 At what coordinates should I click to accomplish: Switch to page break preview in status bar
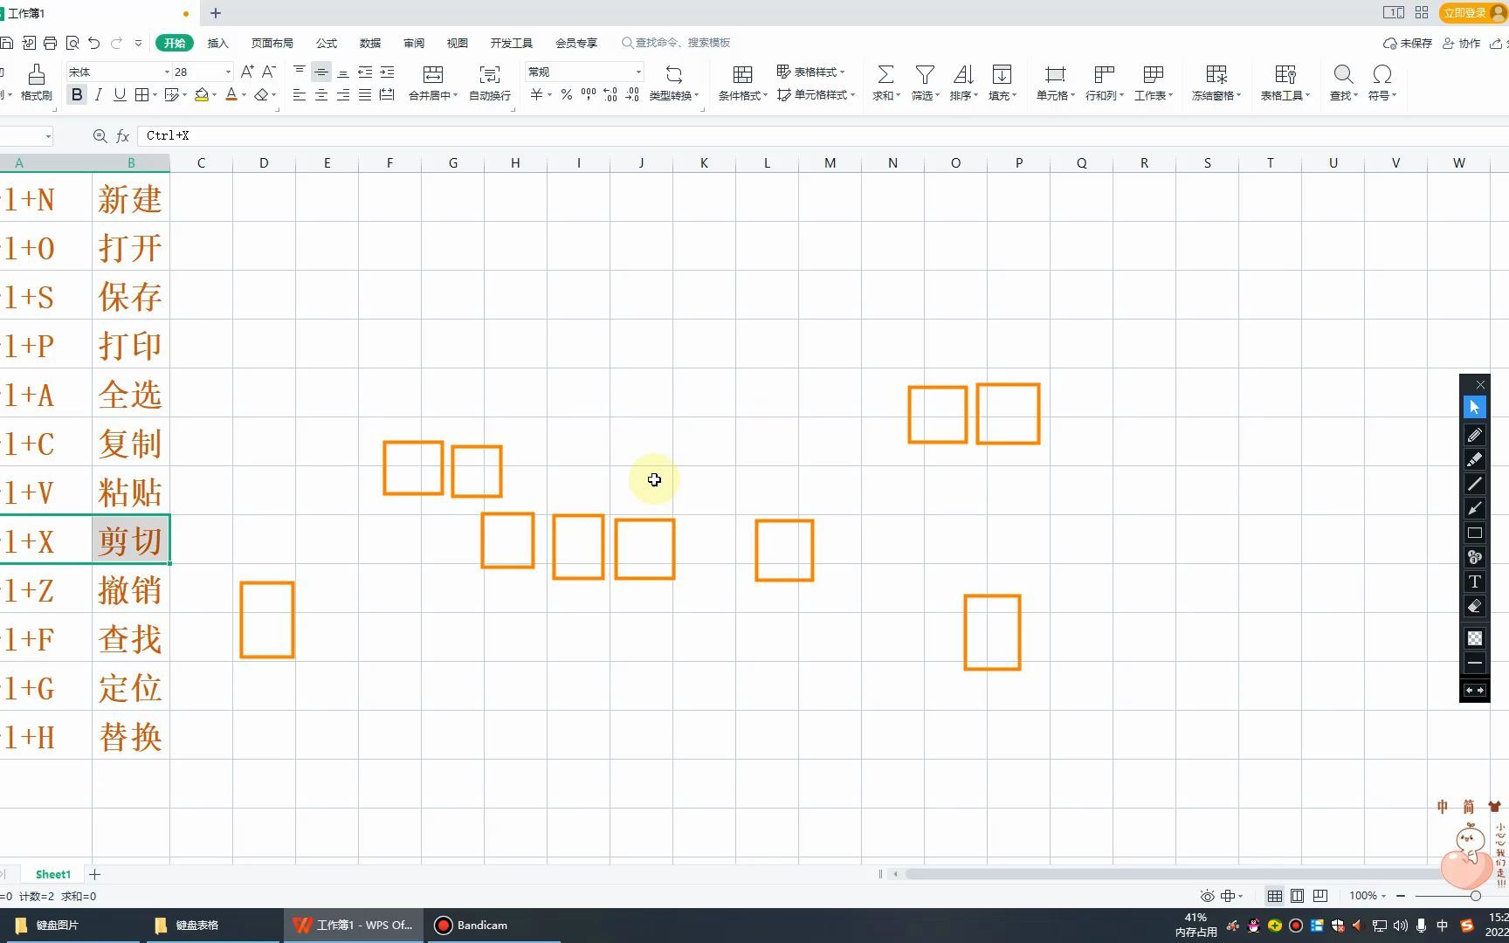pyautogui.click(x=1320, y=896)
